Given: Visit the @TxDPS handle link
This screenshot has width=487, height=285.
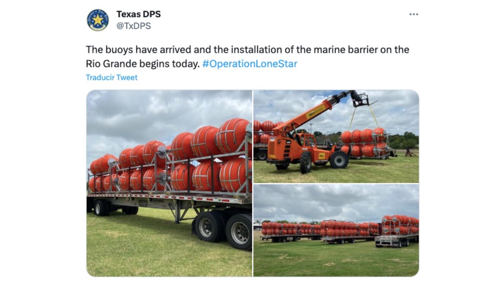Looking at the screenshot, I should pyautogui.click(x=134, y=26).
